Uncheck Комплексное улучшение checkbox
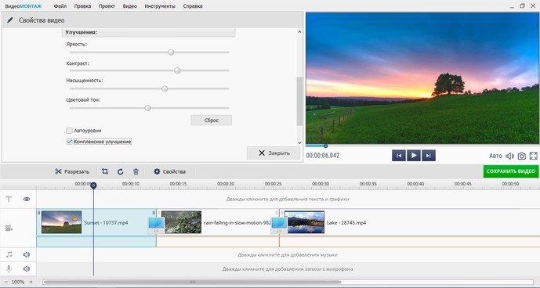540x288 pixels. point(69,142)
